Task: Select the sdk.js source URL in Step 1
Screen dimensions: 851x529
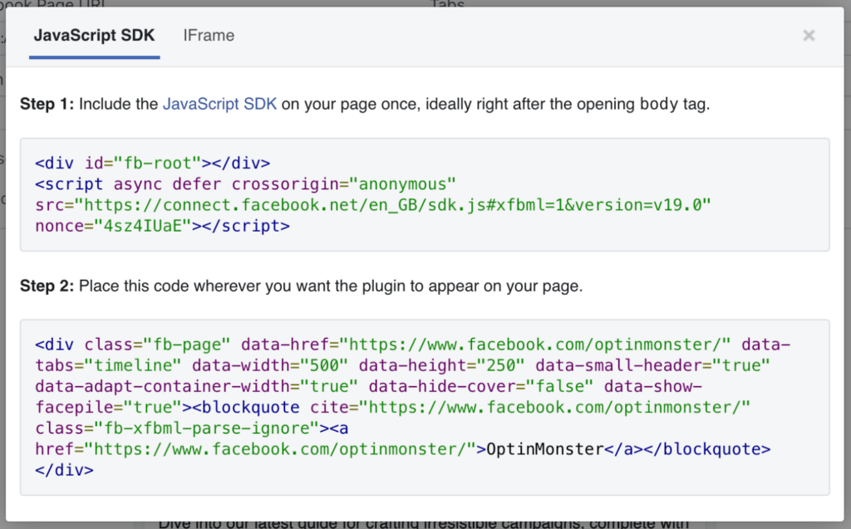Action: 374,204
